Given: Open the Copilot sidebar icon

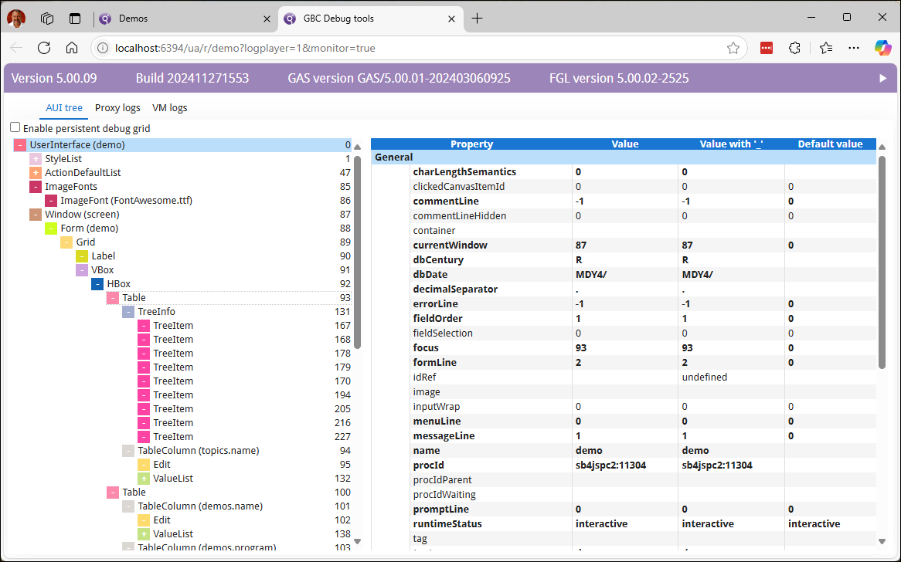Looking at the screenshot, I should [x=882, y=48].
